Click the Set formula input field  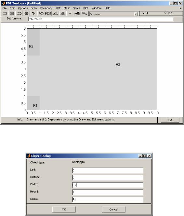101,19
